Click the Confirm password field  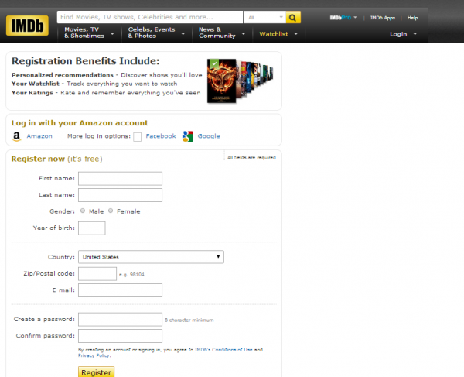coord(120,336)
